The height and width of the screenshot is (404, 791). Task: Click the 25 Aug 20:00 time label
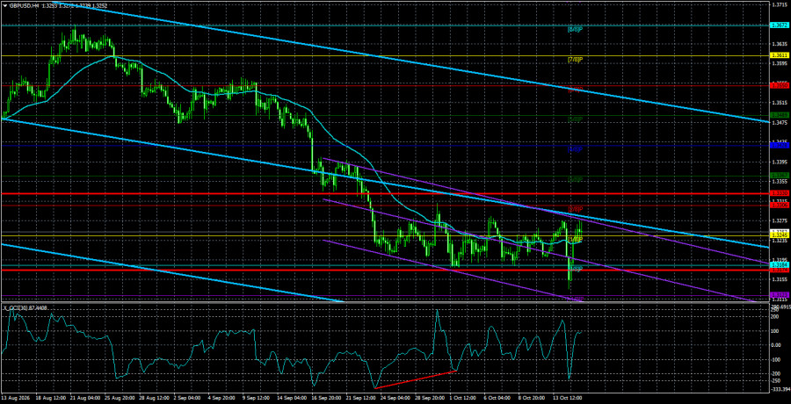120,397
